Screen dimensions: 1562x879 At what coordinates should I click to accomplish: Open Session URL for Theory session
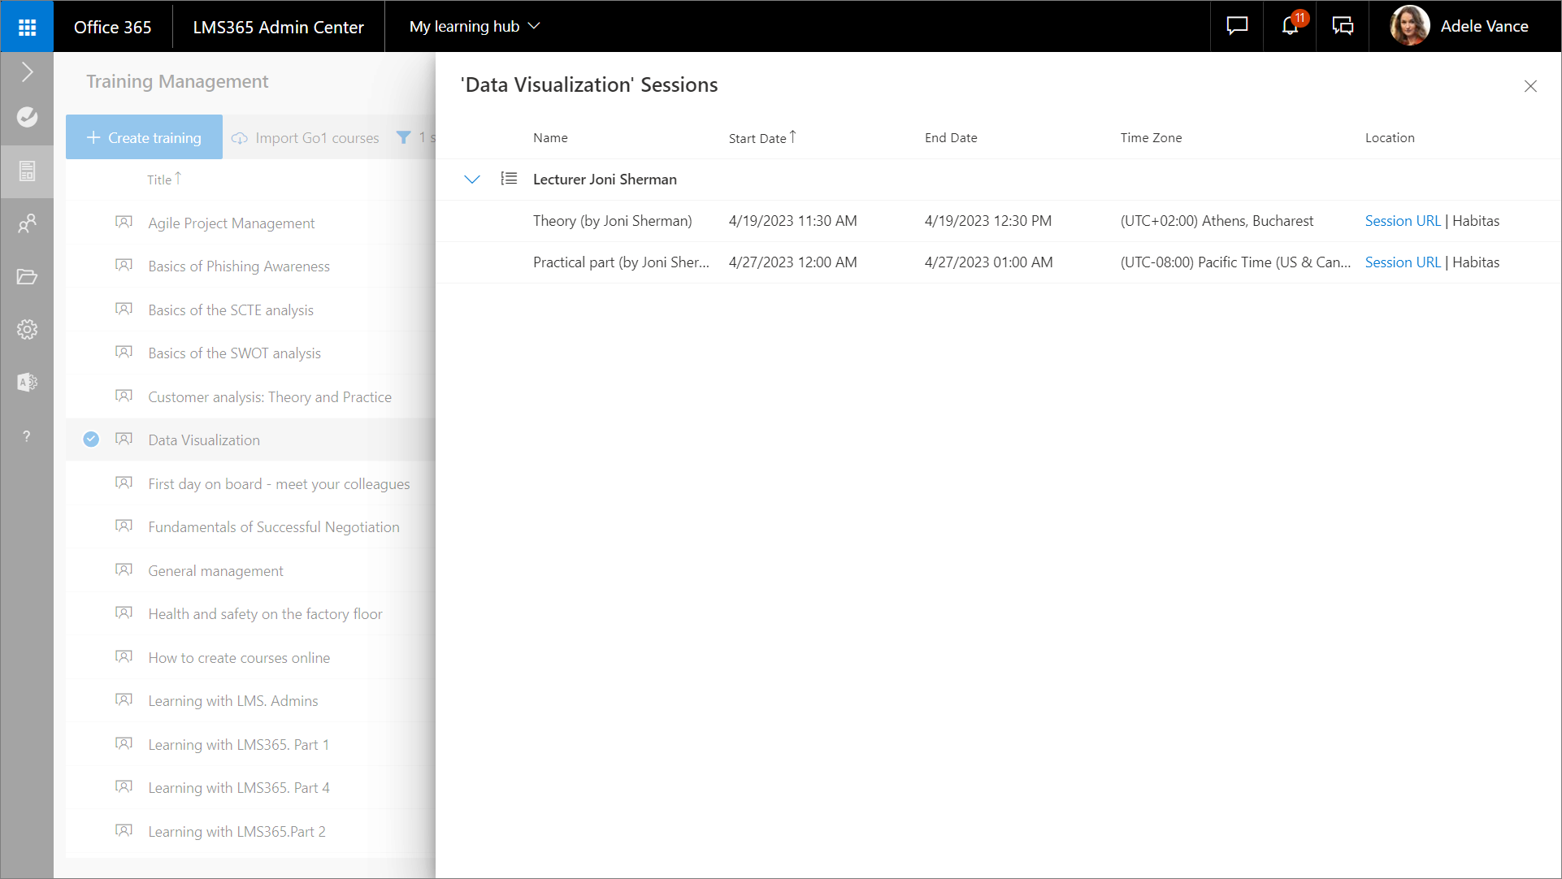(x=1402, y=221)
